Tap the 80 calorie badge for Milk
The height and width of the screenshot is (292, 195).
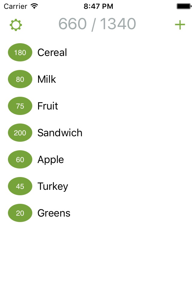(x=20, y=79)
